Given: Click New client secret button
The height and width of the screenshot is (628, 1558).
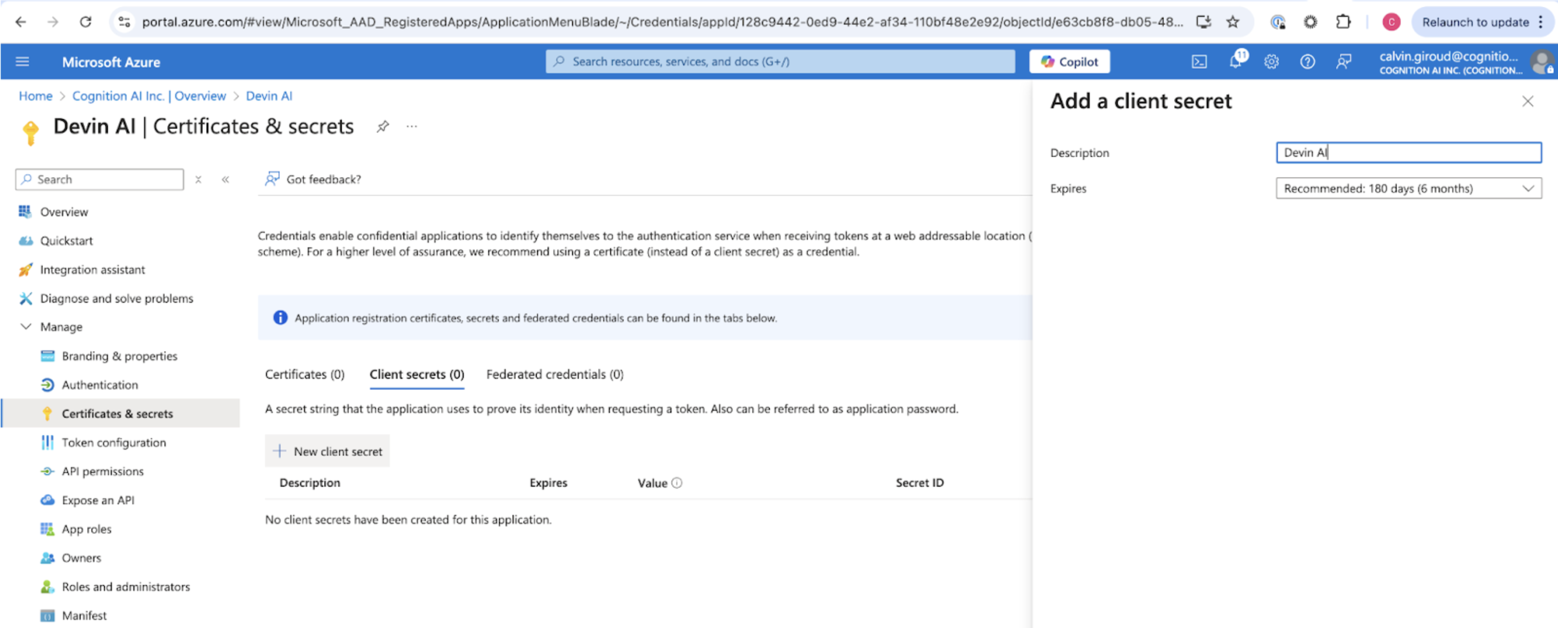Looking at the screenshot, I should (327, 451).
